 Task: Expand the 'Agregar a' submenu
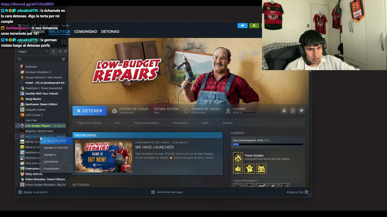56,155
